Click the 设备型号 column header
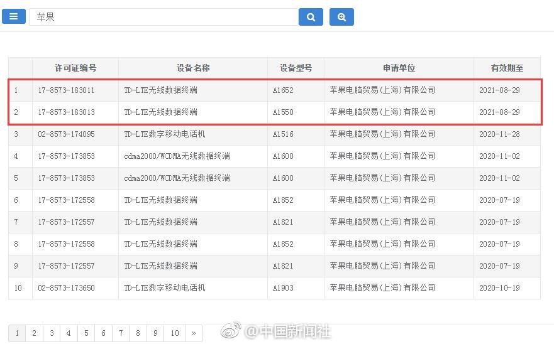The height and width of the screenshot is (344, 554). (x=296, y=68)
